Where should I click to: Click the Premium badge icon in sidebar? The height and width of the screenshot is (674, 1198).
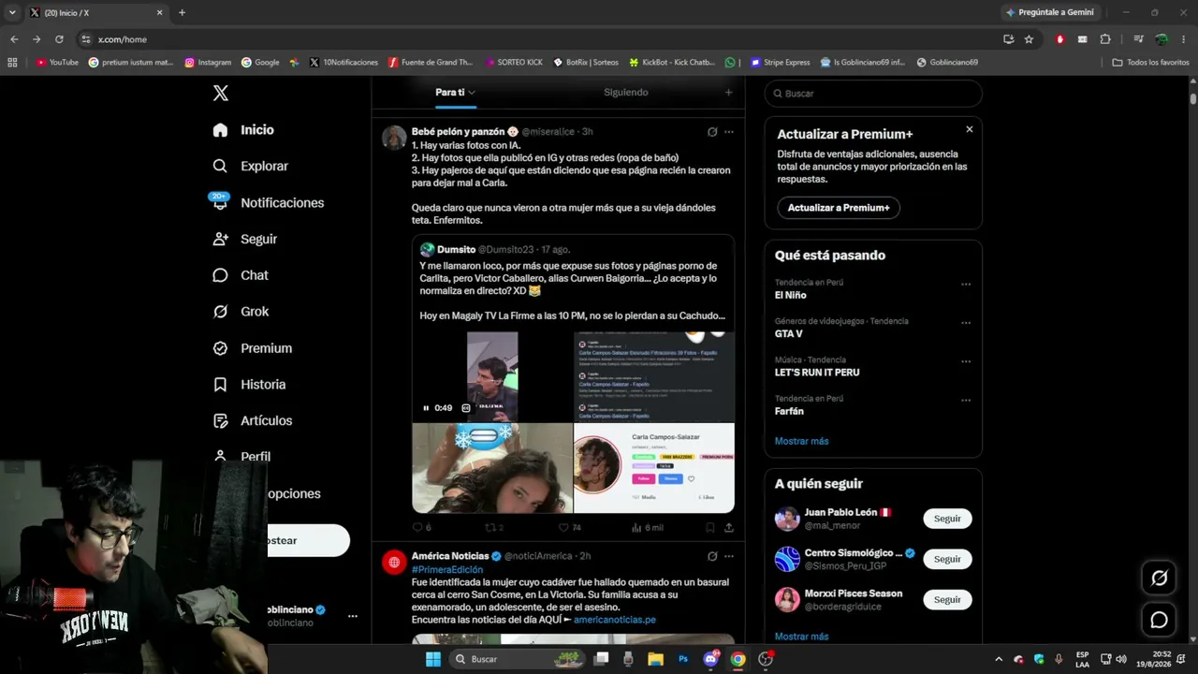coord(221,348)
